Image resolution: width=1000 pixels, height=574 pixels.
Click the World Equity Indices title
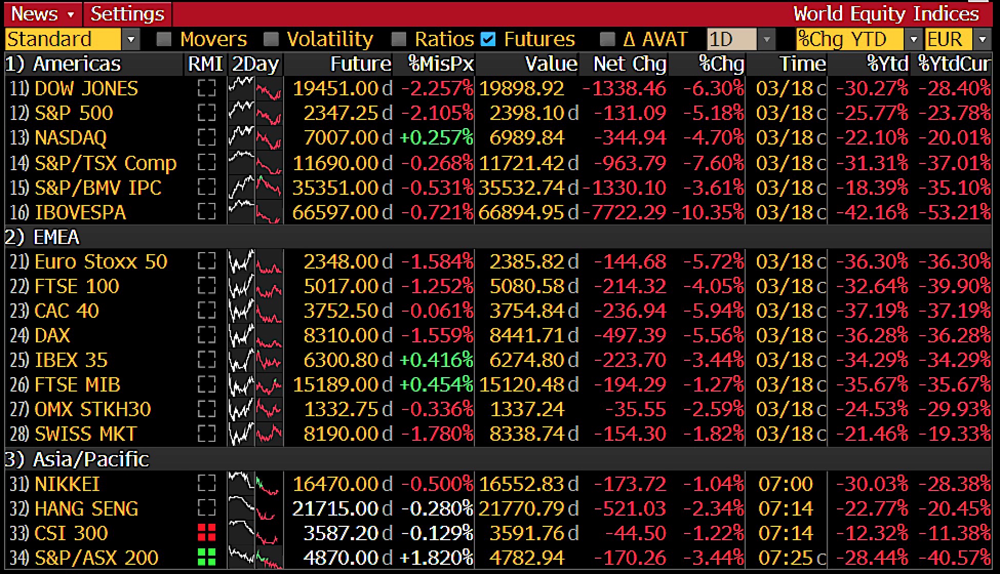point(886,14)
